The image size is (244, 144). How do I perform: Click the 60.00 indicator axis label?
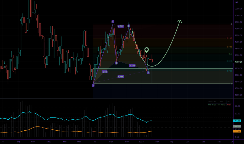tap(237, 114)
